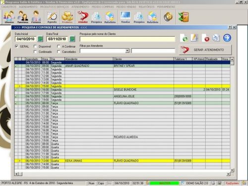Screen dimensions: 248x186
Task: Click the edit appointment notepad icon
Action: [194, 38]
